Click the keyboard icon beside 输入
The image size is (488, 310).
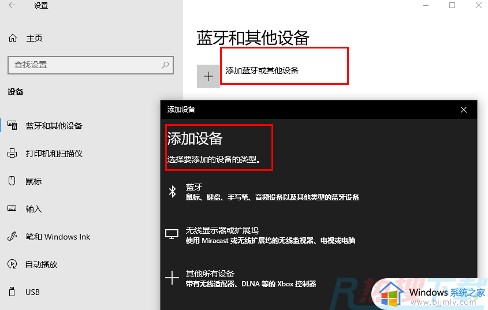pos(12,208)
